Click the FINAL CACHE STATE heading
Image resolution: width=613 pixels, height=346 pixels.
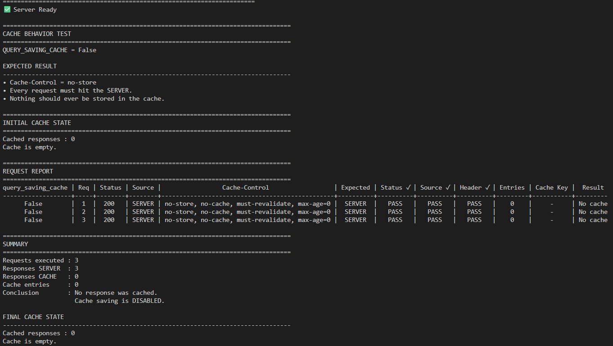33,317
